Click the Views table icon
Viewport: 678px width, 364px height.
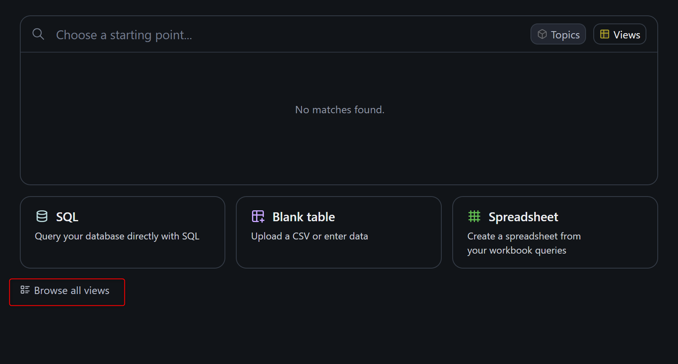(604, 34)
